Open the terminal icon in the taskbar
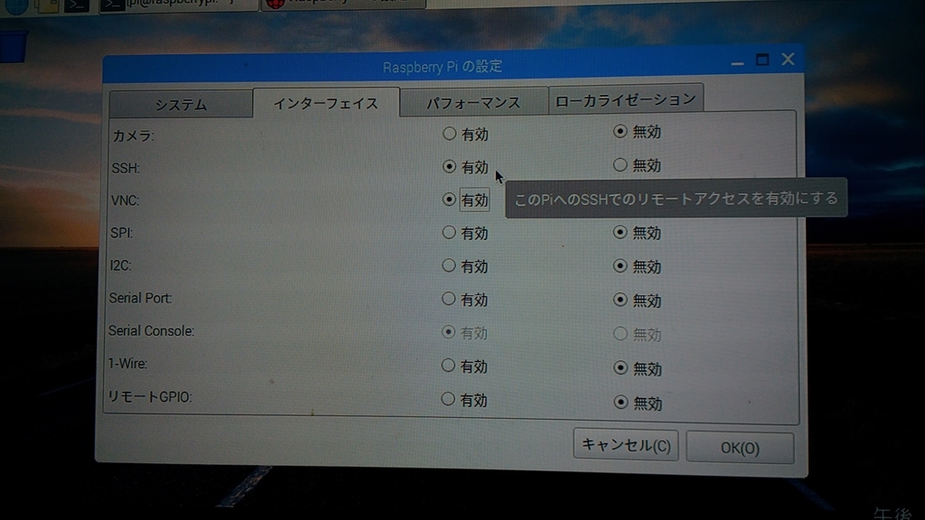Screen dimensions: 925x520 (77, 5)
